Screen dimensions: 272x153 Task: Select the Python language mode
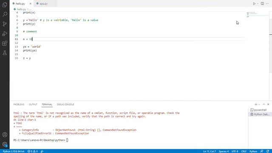click(x=253, y=151)
